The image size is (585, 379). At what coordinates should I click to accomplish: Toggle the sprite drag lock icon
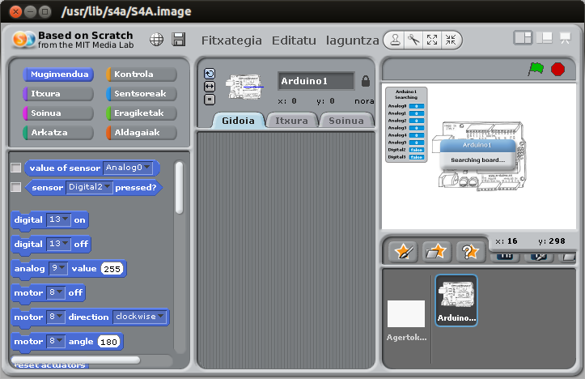click(366, 81)
